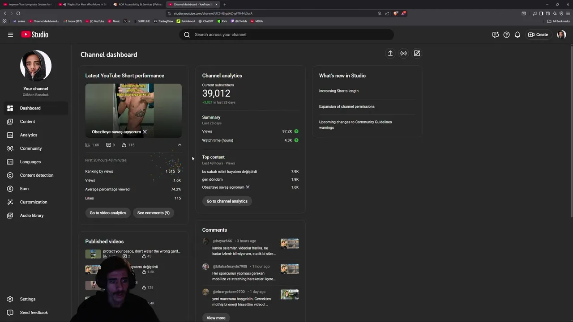The width and height of the screenshot is (573, 322).
Task: Click Go to video analytics button
Action: (108, 213)
